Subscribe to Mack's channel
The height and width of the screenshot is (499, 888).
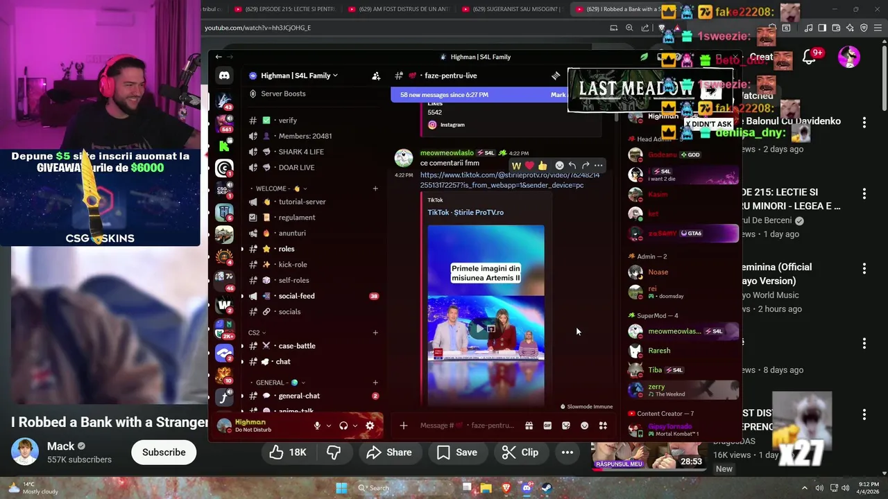pyautogui.click(x=164, y=453)
